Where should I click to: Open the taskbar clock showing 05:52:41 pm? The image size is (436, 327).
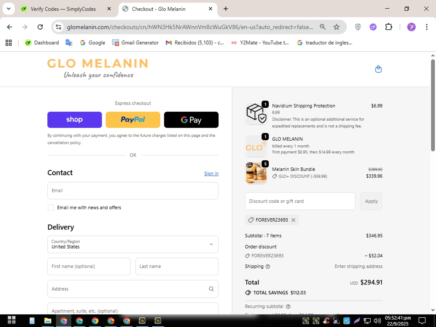(x=398, y=321)
